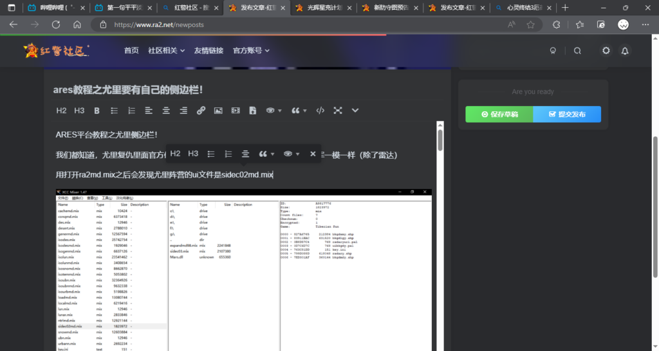Open the 友情链接 menu item
659x351 pixels.
click(209, 50)
